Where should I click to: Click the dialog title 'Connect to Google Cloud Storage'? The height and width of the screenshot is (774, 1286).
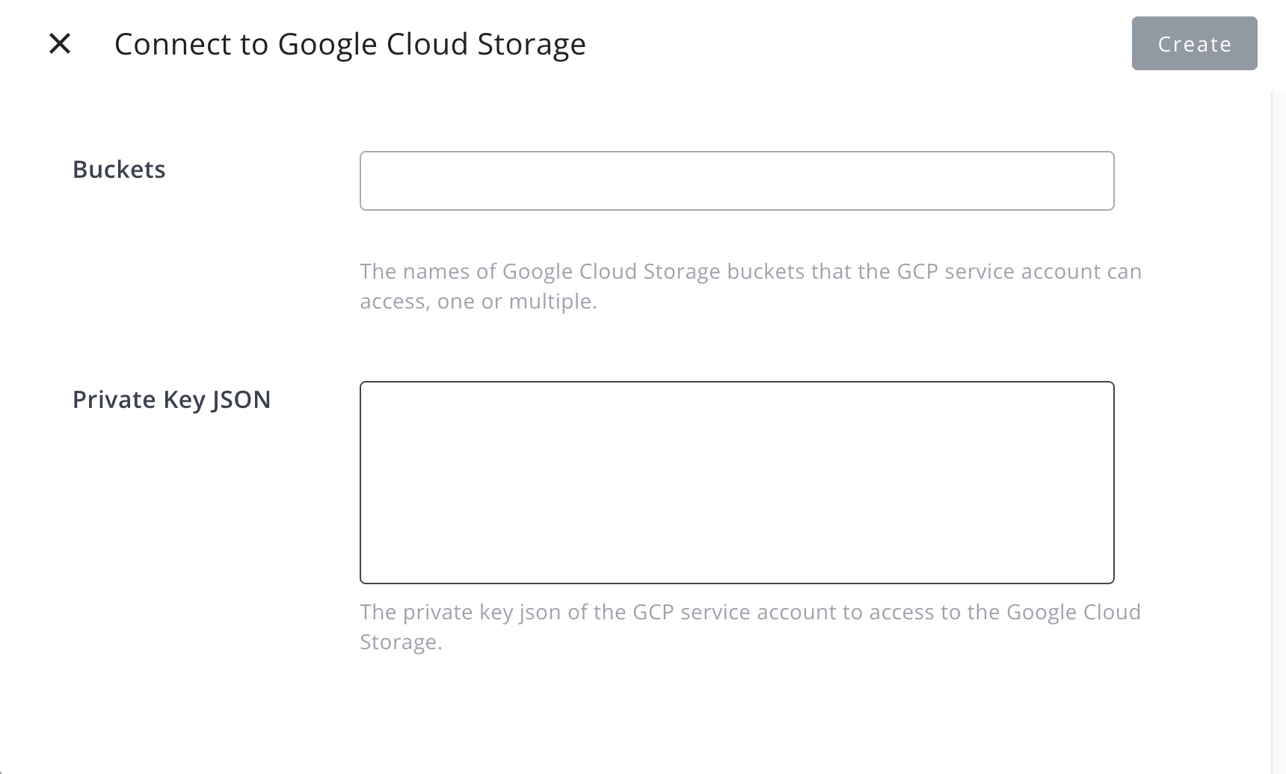[350, 44]
